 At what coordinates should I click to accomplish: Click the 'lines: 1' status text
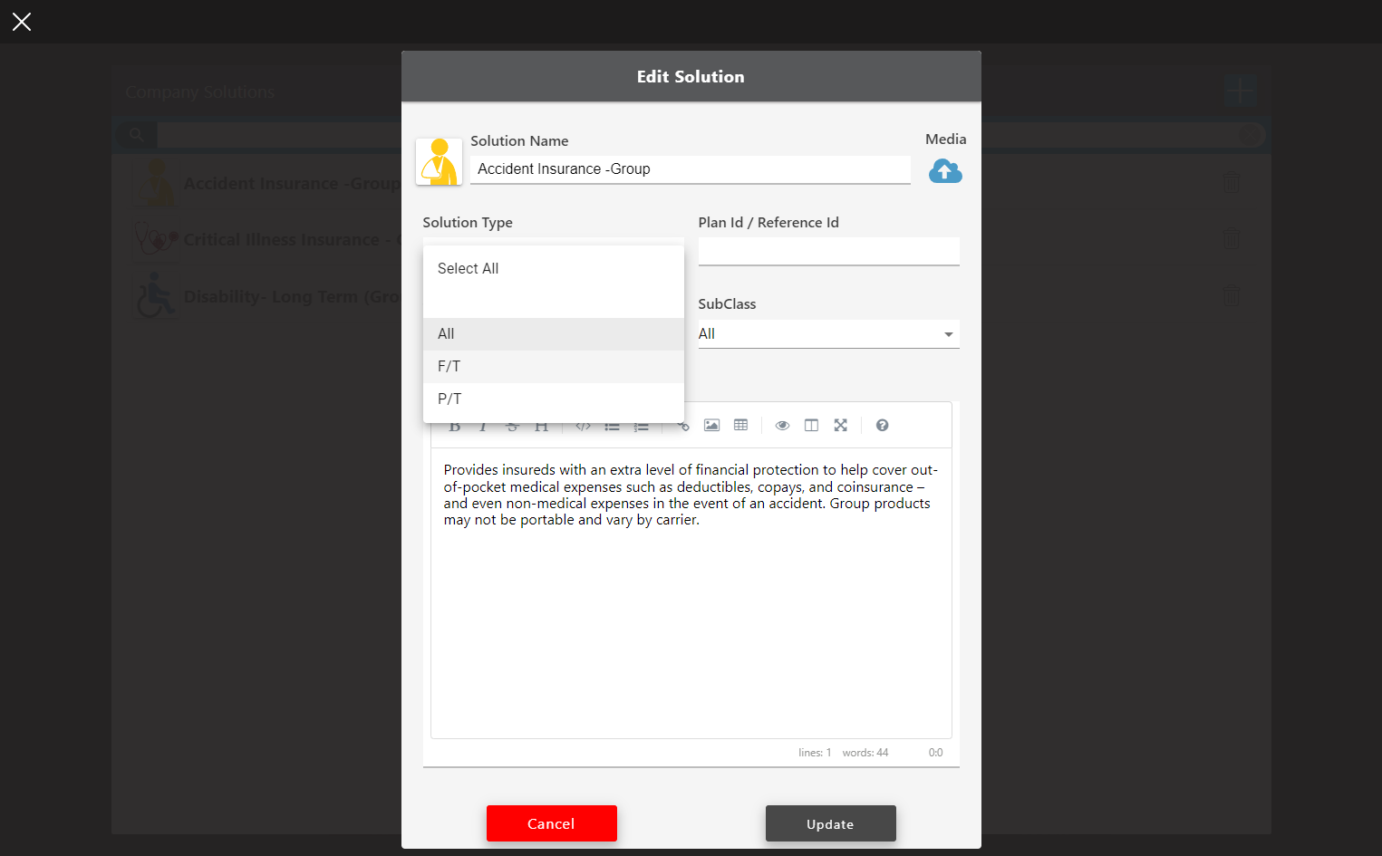815,753
